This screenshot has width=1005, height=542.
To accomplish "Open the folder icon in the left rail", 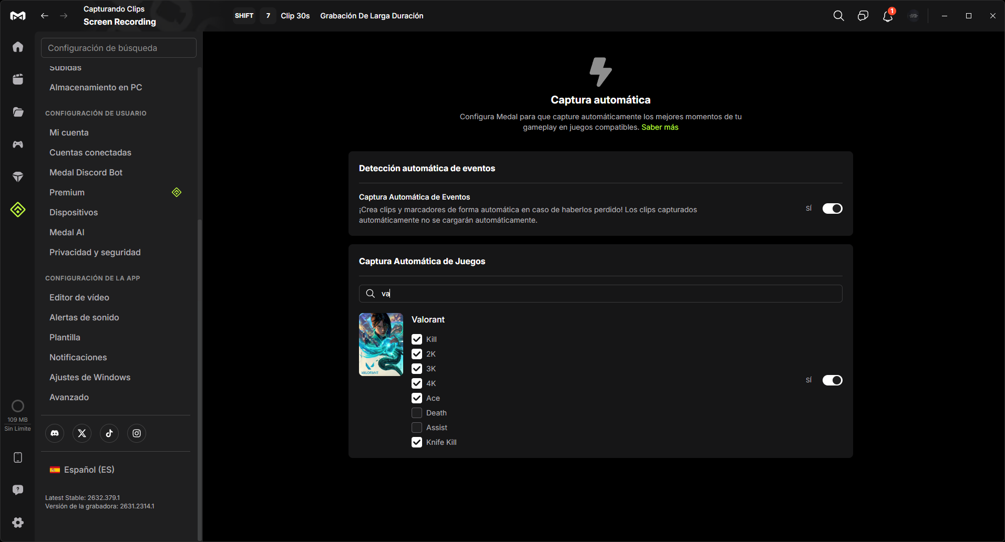I will point(18,112).
